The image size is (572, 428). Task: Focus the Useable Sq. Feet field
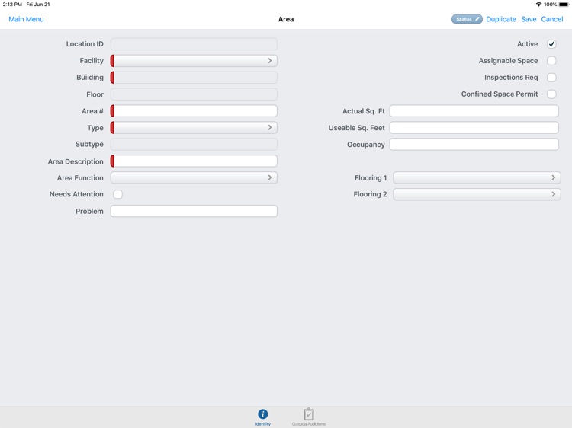474,128
